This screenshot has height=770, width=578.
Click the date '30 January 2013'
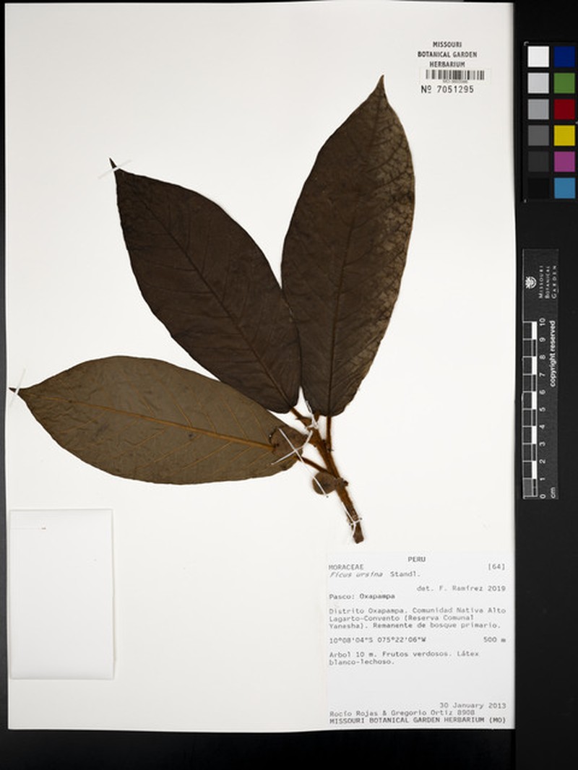(473, 706)
